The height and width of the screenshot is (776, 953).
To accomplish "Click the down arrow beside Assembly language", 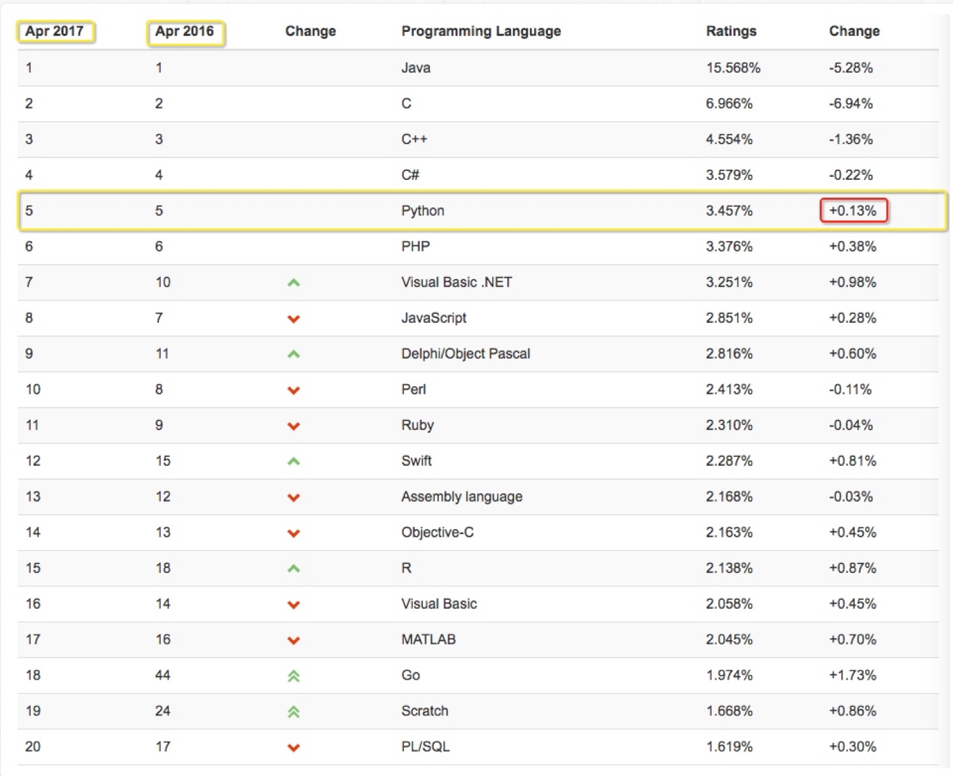I will tap(294, 497).
